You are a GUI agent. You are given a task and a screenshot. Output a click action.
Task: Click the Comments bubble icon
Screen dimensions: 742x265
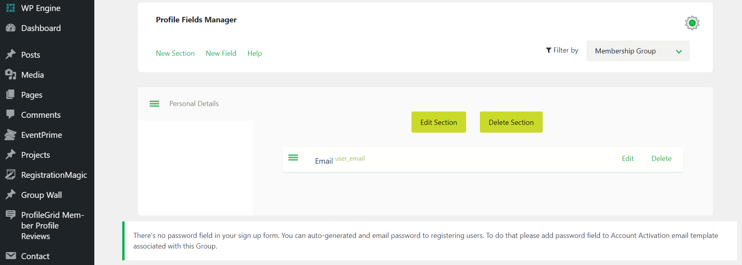coord(11,114)
